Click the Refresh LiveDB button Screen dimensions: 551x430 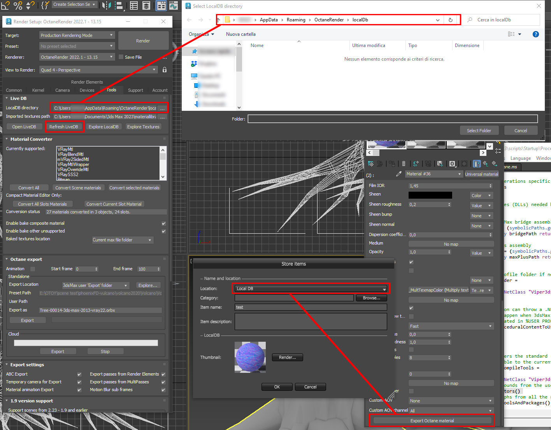tap(64, 127)
